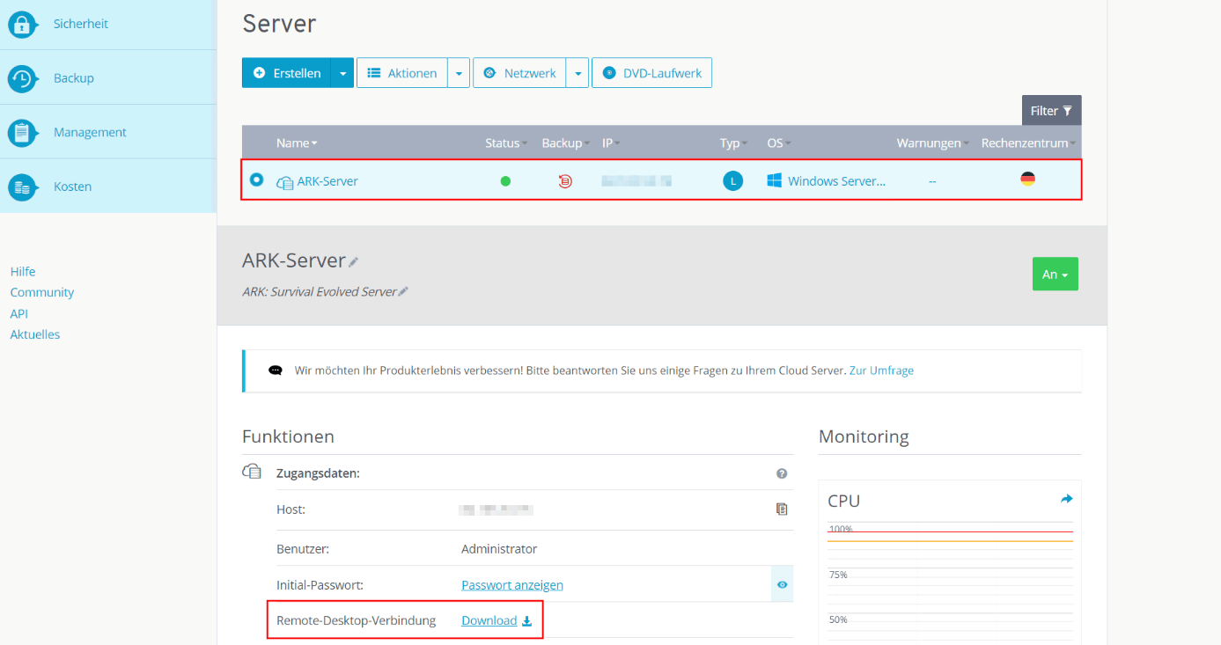1221x645 pixels.
Task: Copy host with the clipboard icon
Action: click(x=782, y=509)
